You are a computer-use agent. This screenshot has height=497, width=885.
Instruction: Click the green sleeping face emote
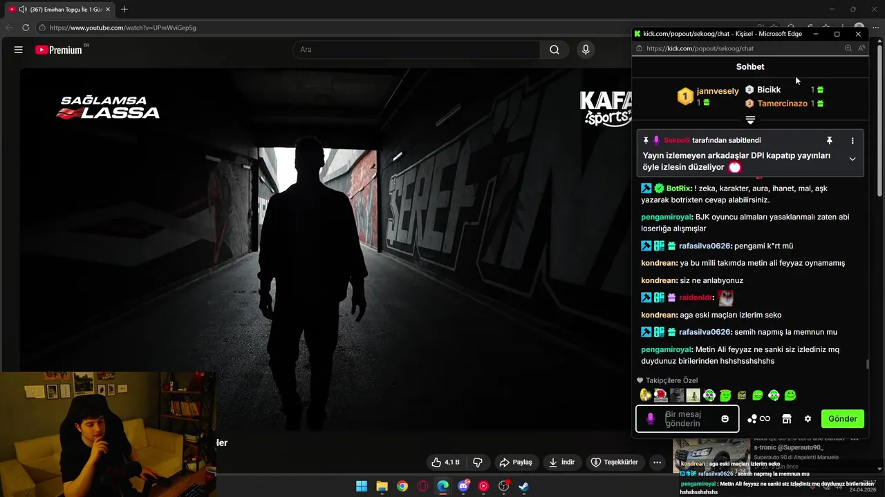coord(725,396)
